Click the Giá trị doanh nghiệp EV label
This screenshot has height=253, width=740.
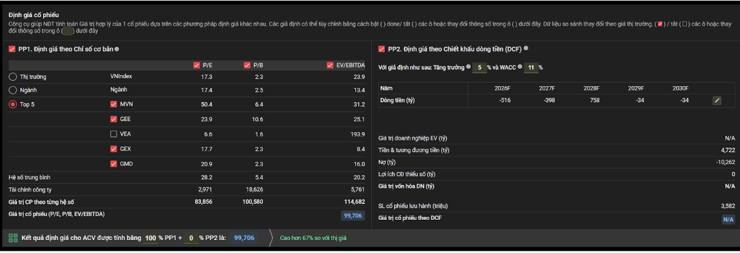coord(413,139)
